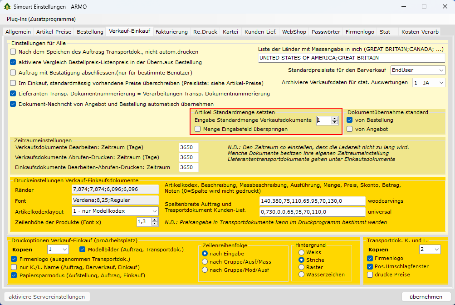Increase the Standardmenge Verkaufsdokumente spinner value
The width and height of the screenshot is (455, 305).
[335, 118]
